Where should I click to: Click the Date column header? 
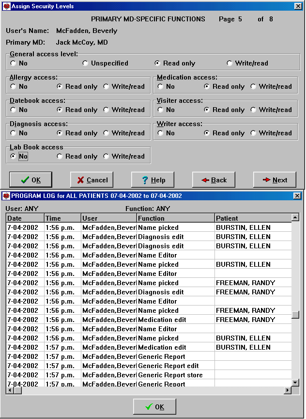25,218
